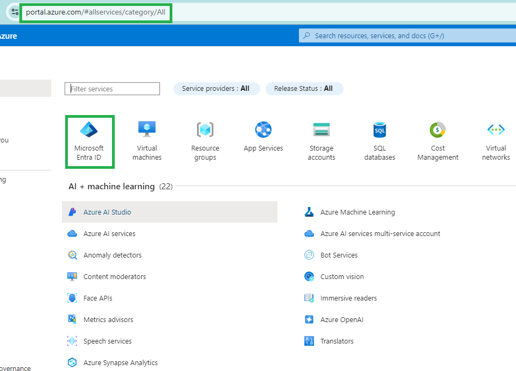Open the Speech services link
The image size is (516, 371).
pos(108,341)
